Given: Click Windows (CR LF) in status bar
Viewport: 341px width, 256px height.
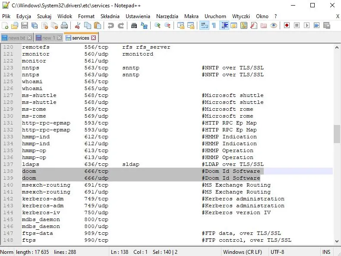Looking at the screenshot, I should [x=243, y=252].
